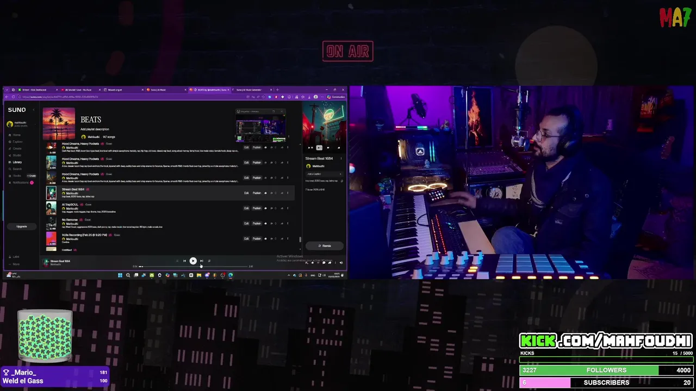
Task: Like the No Remorse track
Action: [265, 223]
